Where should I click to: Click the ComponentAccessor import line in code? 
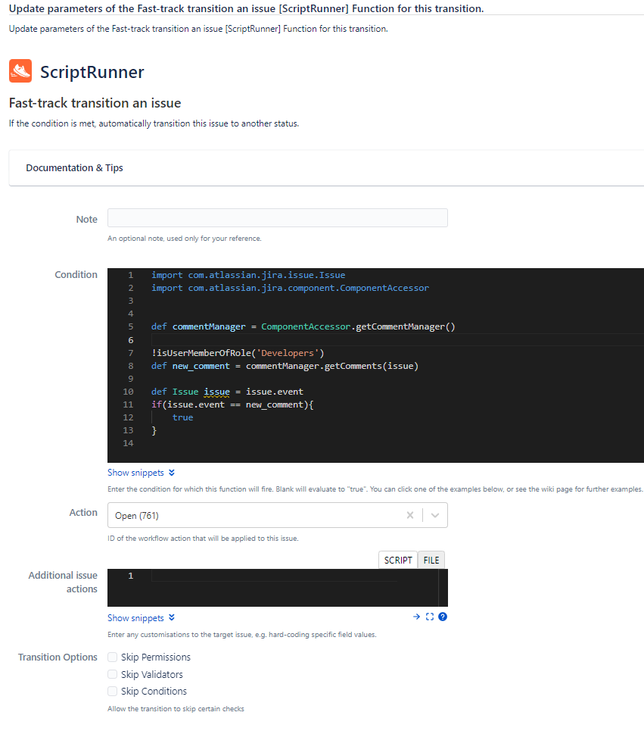(290, 288)
